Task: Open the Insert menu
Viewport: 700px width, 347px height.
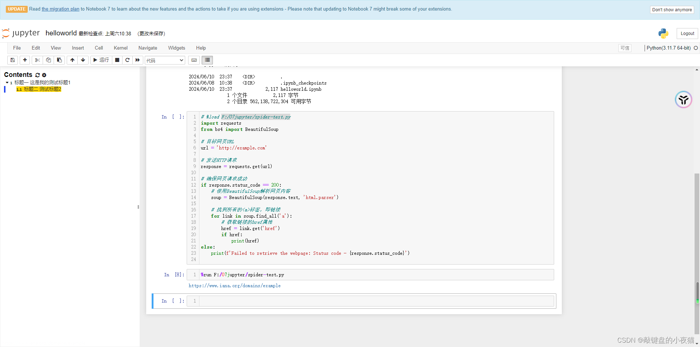Action: click(x=78, y=48)
